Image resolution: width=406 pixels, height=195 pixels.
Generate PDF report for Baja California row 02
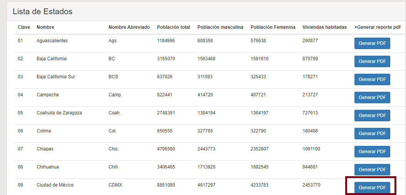tap(372, 61)
